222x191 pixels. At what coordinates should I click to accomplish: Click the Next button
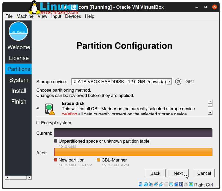[178, 173]
